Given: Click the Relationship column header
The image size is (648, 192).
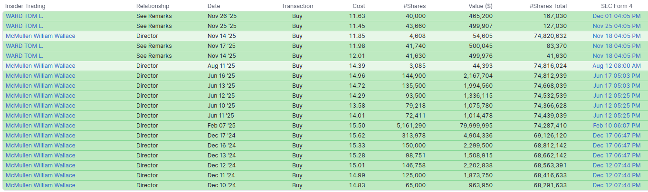Looking at the screenshot, I should click(152, 6).
